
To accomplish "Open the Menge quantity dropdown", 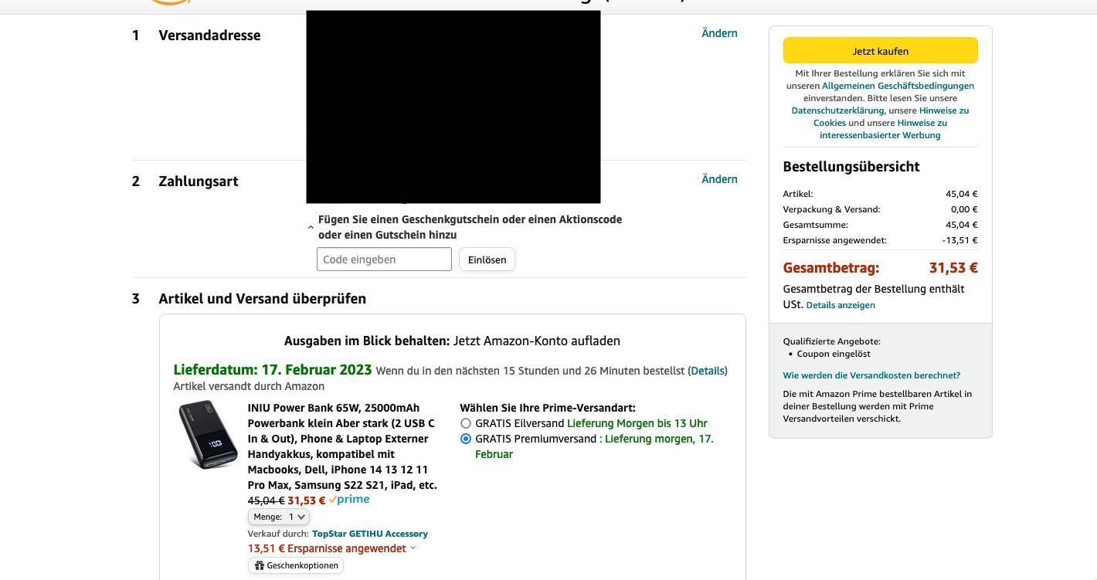I will click(278, 517).
